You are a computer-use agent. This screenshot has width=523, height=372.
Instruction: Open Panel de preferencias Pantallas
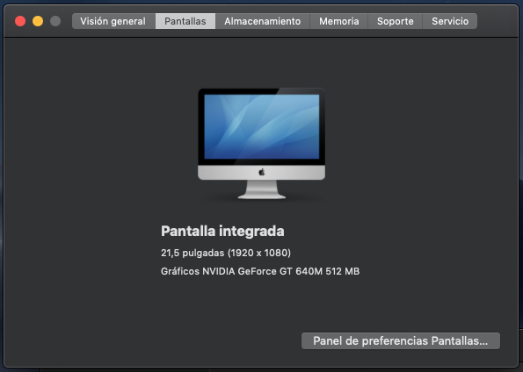[401, 340]
